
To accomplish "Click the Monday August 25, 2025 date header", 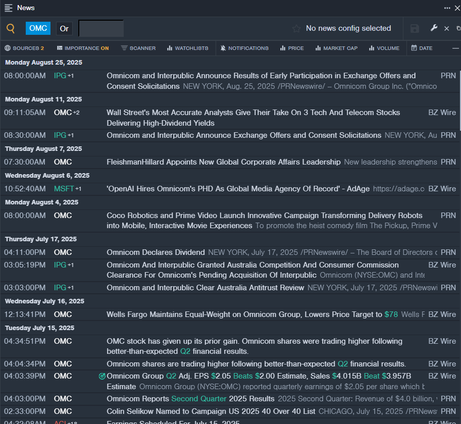I will (x=43, y=62).
